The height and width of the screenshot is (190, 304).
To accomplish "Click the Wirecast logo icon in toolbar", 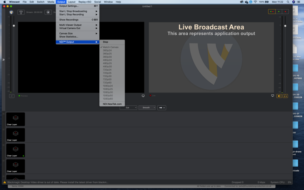I will pyautogui.click(x=11, y=12).
